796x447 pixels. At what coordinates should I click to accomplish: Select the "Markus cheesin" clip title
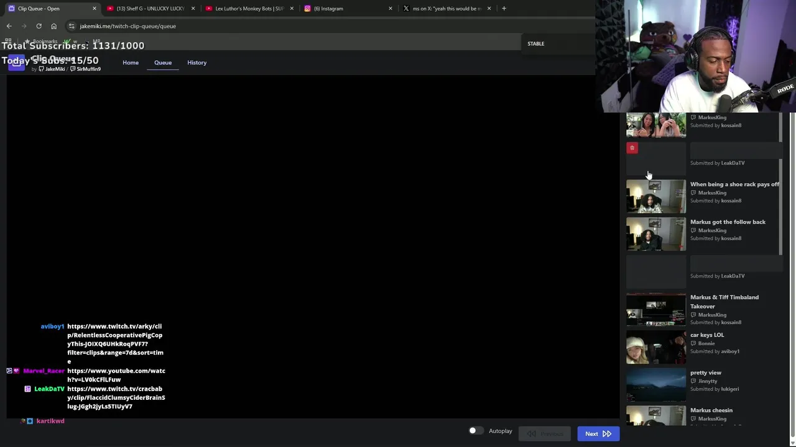(711, 410)
